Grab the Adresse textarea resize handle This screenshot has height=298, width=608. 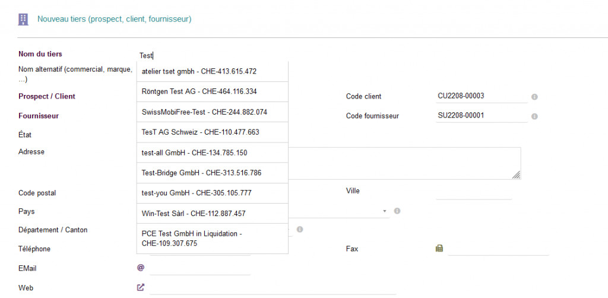(517, 175)
